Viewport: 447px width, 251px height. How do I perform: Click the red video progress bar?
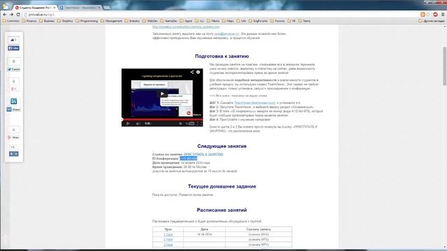tap(162, 119)
